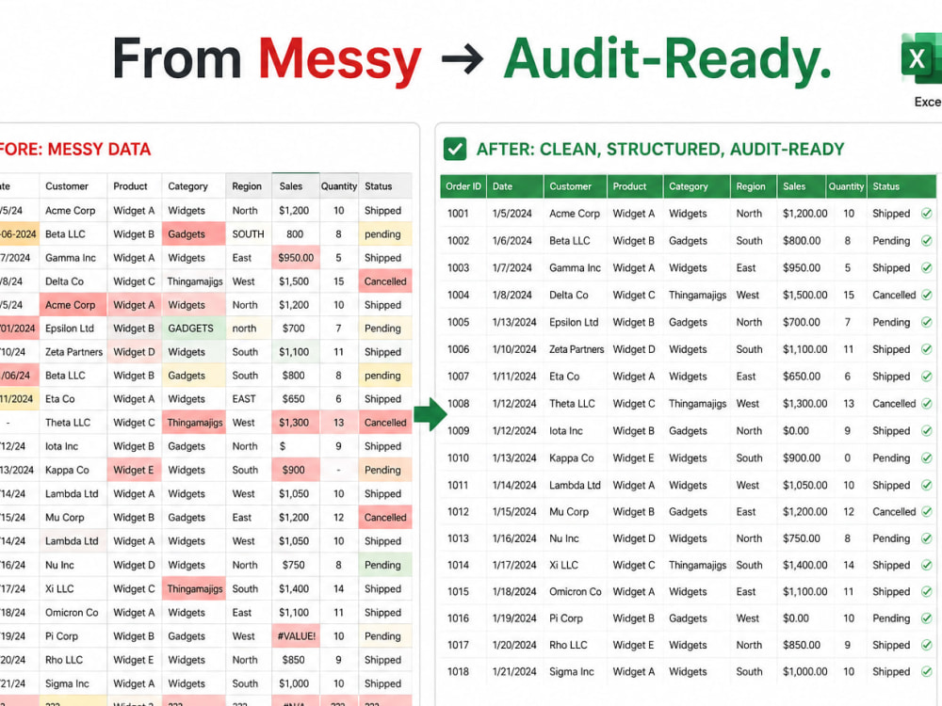Select the Category header in messy table

193,186
